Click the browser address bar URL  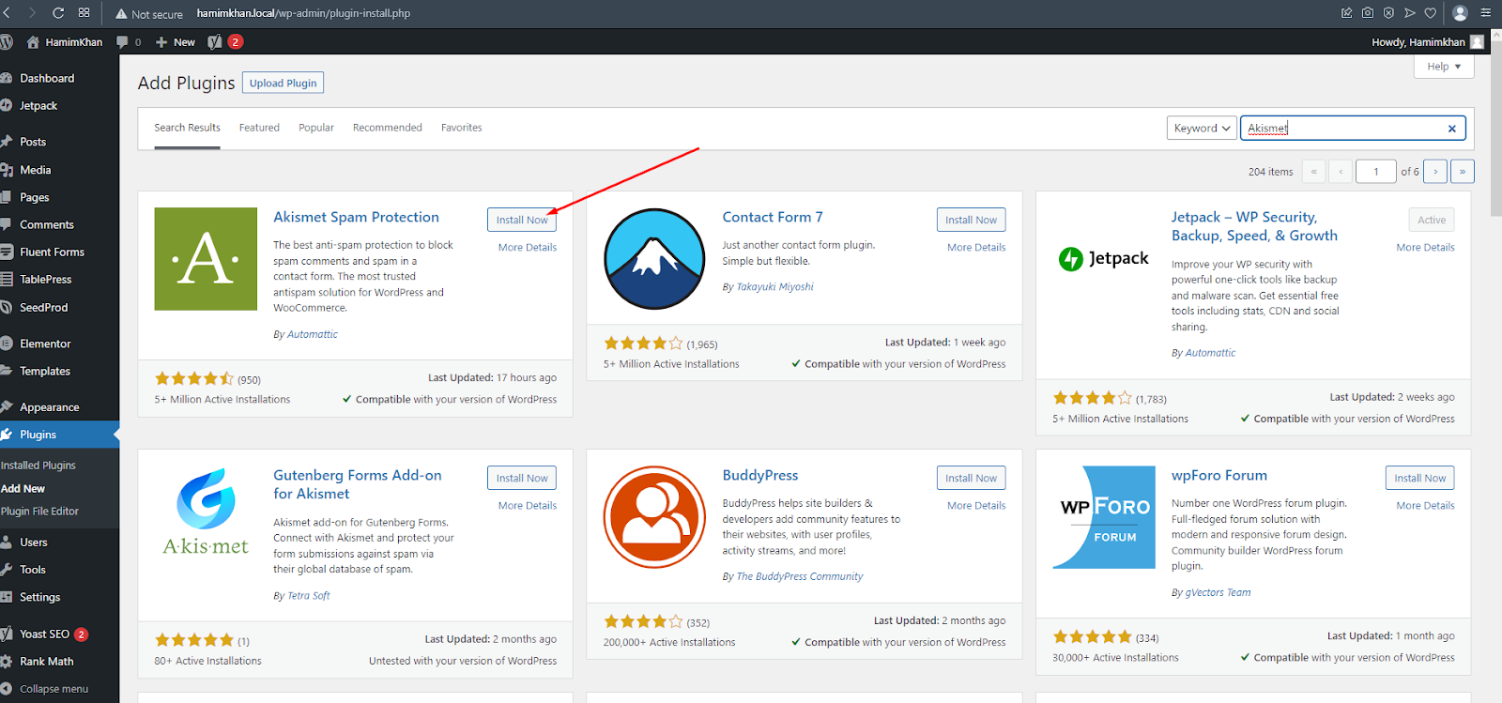[x=303, y=13]
